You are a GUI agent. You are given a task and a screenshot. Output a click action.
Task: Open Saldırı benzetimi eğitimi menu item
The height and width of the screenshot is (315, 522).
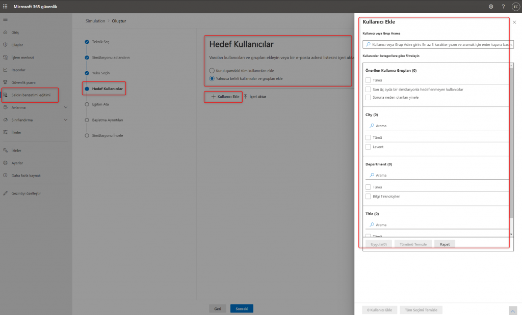[x=31, y=95]
